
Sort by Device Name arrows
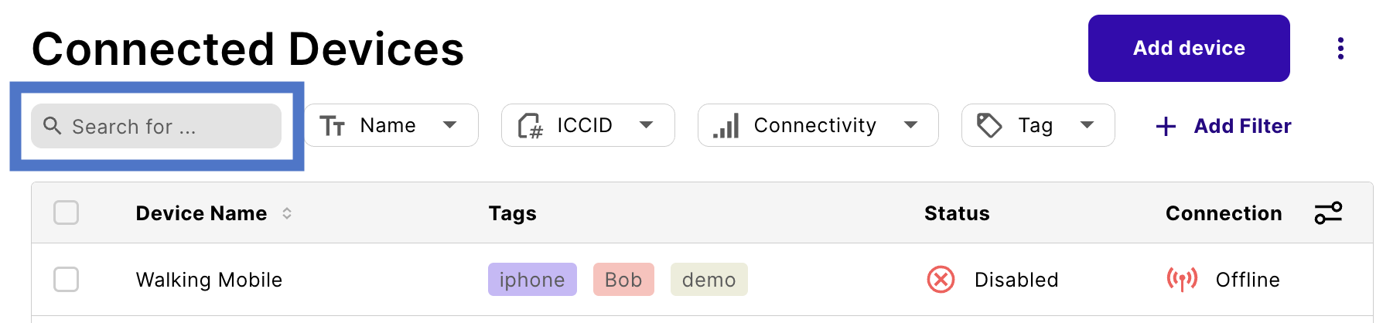coord(287,213)
